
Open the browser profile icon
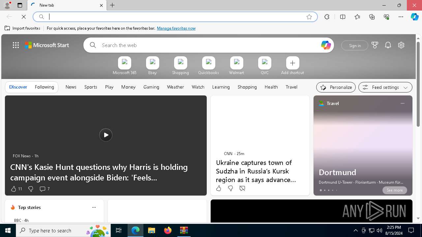tap(7, 5)
